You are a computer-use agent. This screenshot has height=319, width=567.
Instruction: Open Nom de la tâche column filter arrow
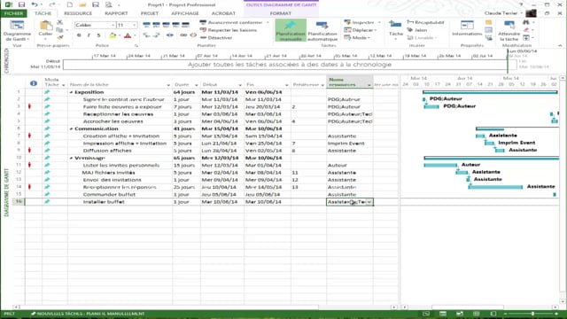(168, 85)
